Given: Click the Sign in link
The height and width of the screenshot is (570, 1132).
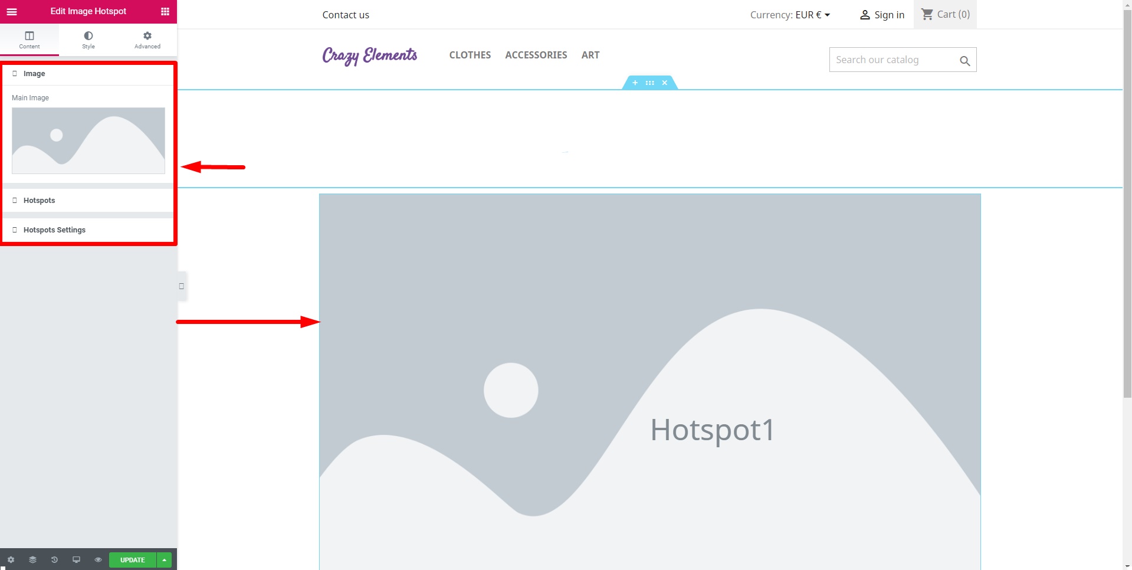Looking at the screenshot, I should (x=882, y=15).
